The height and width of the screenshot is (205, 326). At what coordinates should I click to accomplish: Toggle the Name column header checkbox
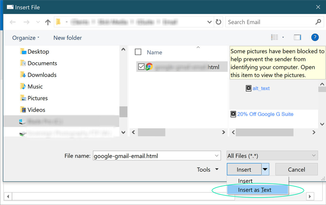138,52
